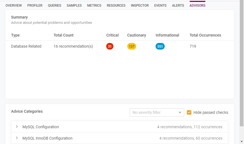View the Events tab
The width and height of the screenshot is (244, 144).
[160, 6]
